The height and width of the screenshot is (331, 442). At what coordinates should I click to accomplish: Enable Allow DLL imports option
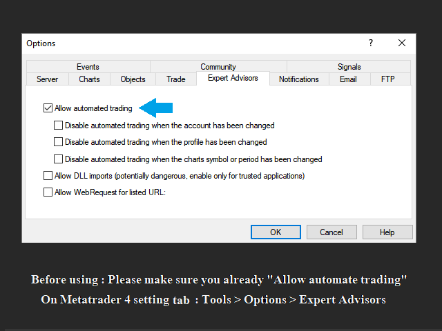[x=48, y=176]
